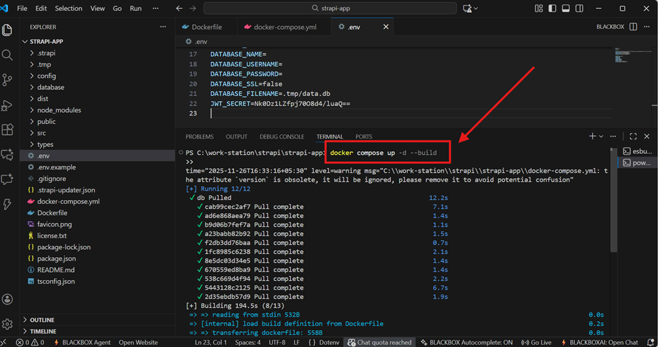Expand the .strapi folder
This screenshot has width=658, height=347.
click(x=97, y=53)
